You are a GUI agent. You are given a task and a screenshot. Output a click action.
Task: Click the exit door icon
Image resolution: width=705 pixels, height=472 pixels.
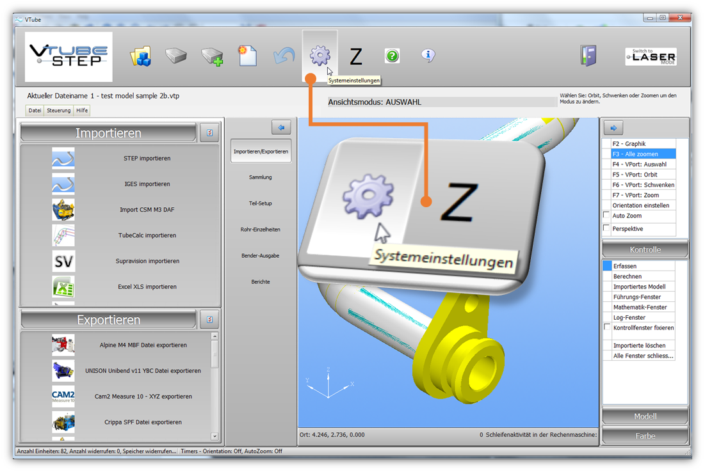[588, 56]
